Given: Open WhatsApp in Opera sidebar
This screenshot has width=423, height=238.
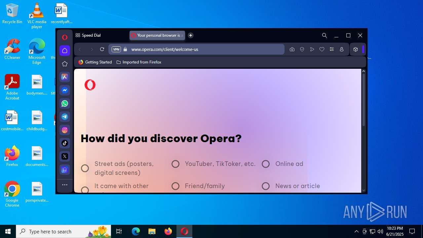Looking at the screenshot, I should coord(65,103).
